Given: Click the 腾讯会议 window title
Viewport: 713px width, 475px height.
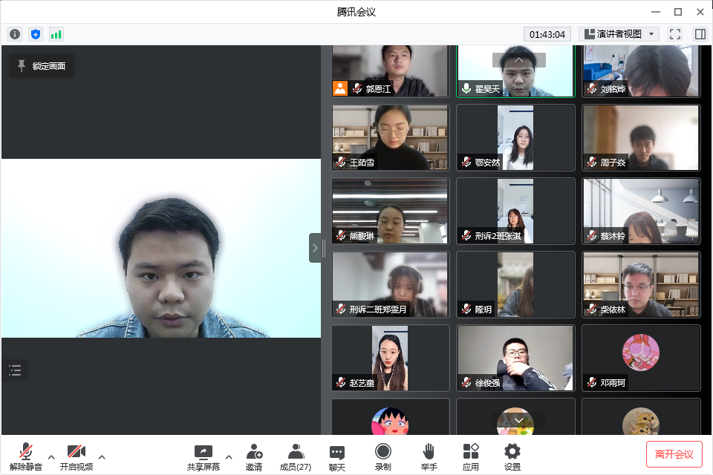Looking at the screenshot, I should 356,12.
